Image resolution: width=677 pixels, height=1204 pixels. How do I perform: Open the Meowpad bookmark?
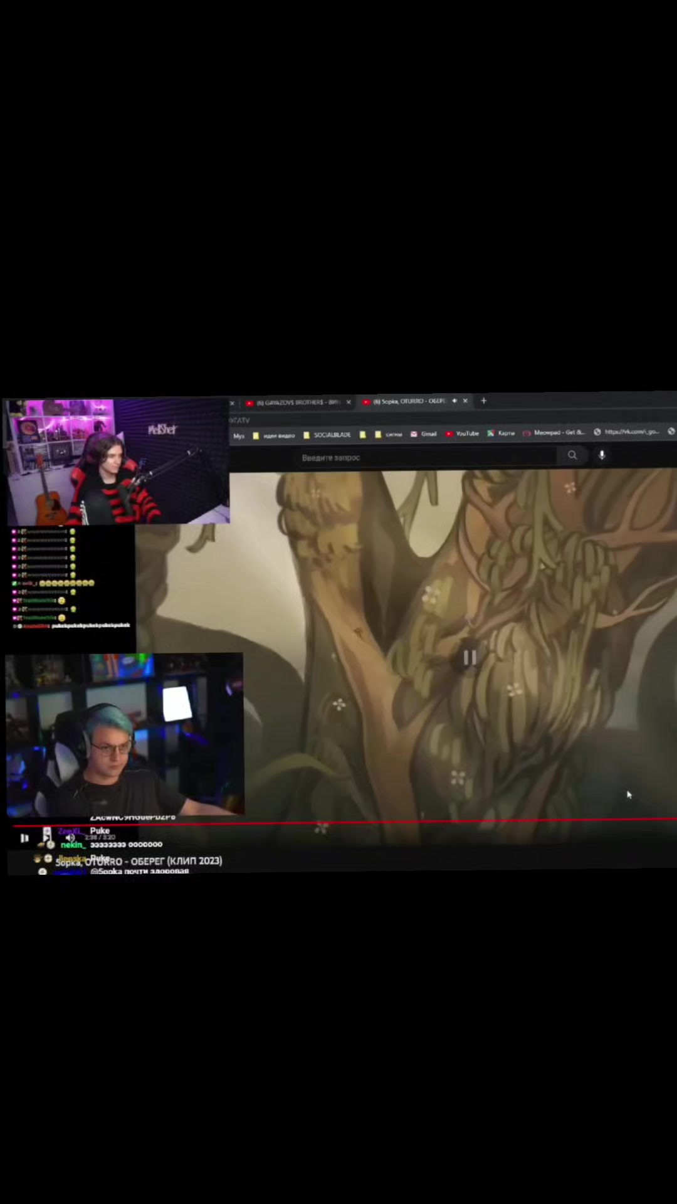pyautogui.click(x=554, y=433)
